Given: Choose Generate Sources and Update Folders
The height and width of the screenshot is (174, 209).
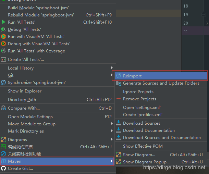Looking at the screenshot, I should 161,83.
